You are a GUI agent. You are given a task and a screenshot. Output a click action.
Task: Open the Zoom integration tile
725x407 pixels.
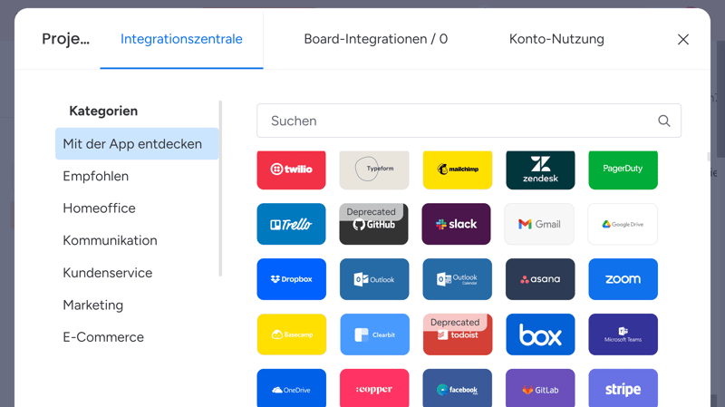tap(623, 279)
